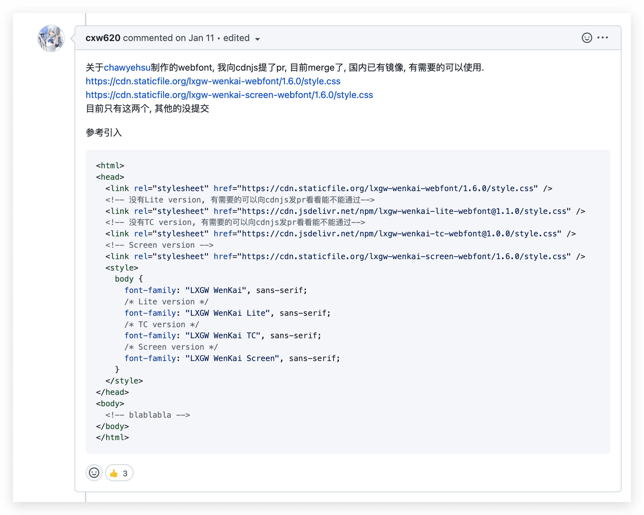This screenshot has width=644, height=515.
Task: Toggle the thumbs up reaction with 3 votes
Action: point(119,473)
